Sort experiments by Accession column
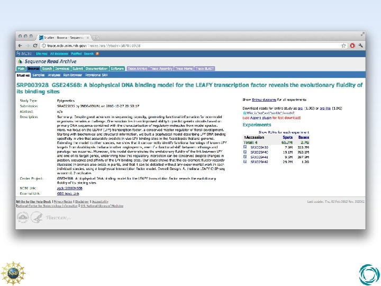Image resolution: width=381 pixels, height=286 pixels. pyautogui.click(x=254, y=137)
